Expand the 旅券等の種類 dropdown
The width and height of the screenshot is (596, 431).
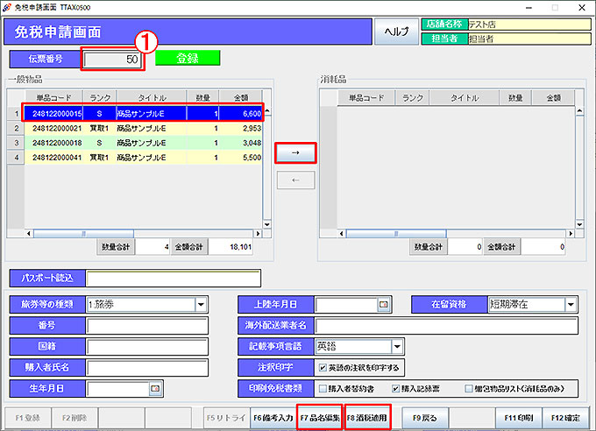pyautogui.click(x=201, y=305)
